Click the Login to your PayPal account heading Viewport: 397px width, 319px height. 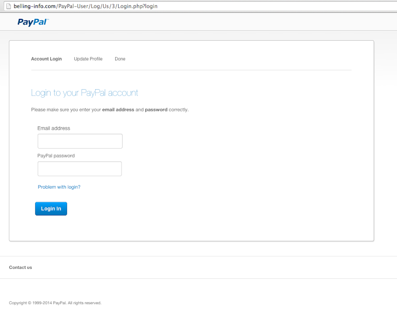point(84,93)
